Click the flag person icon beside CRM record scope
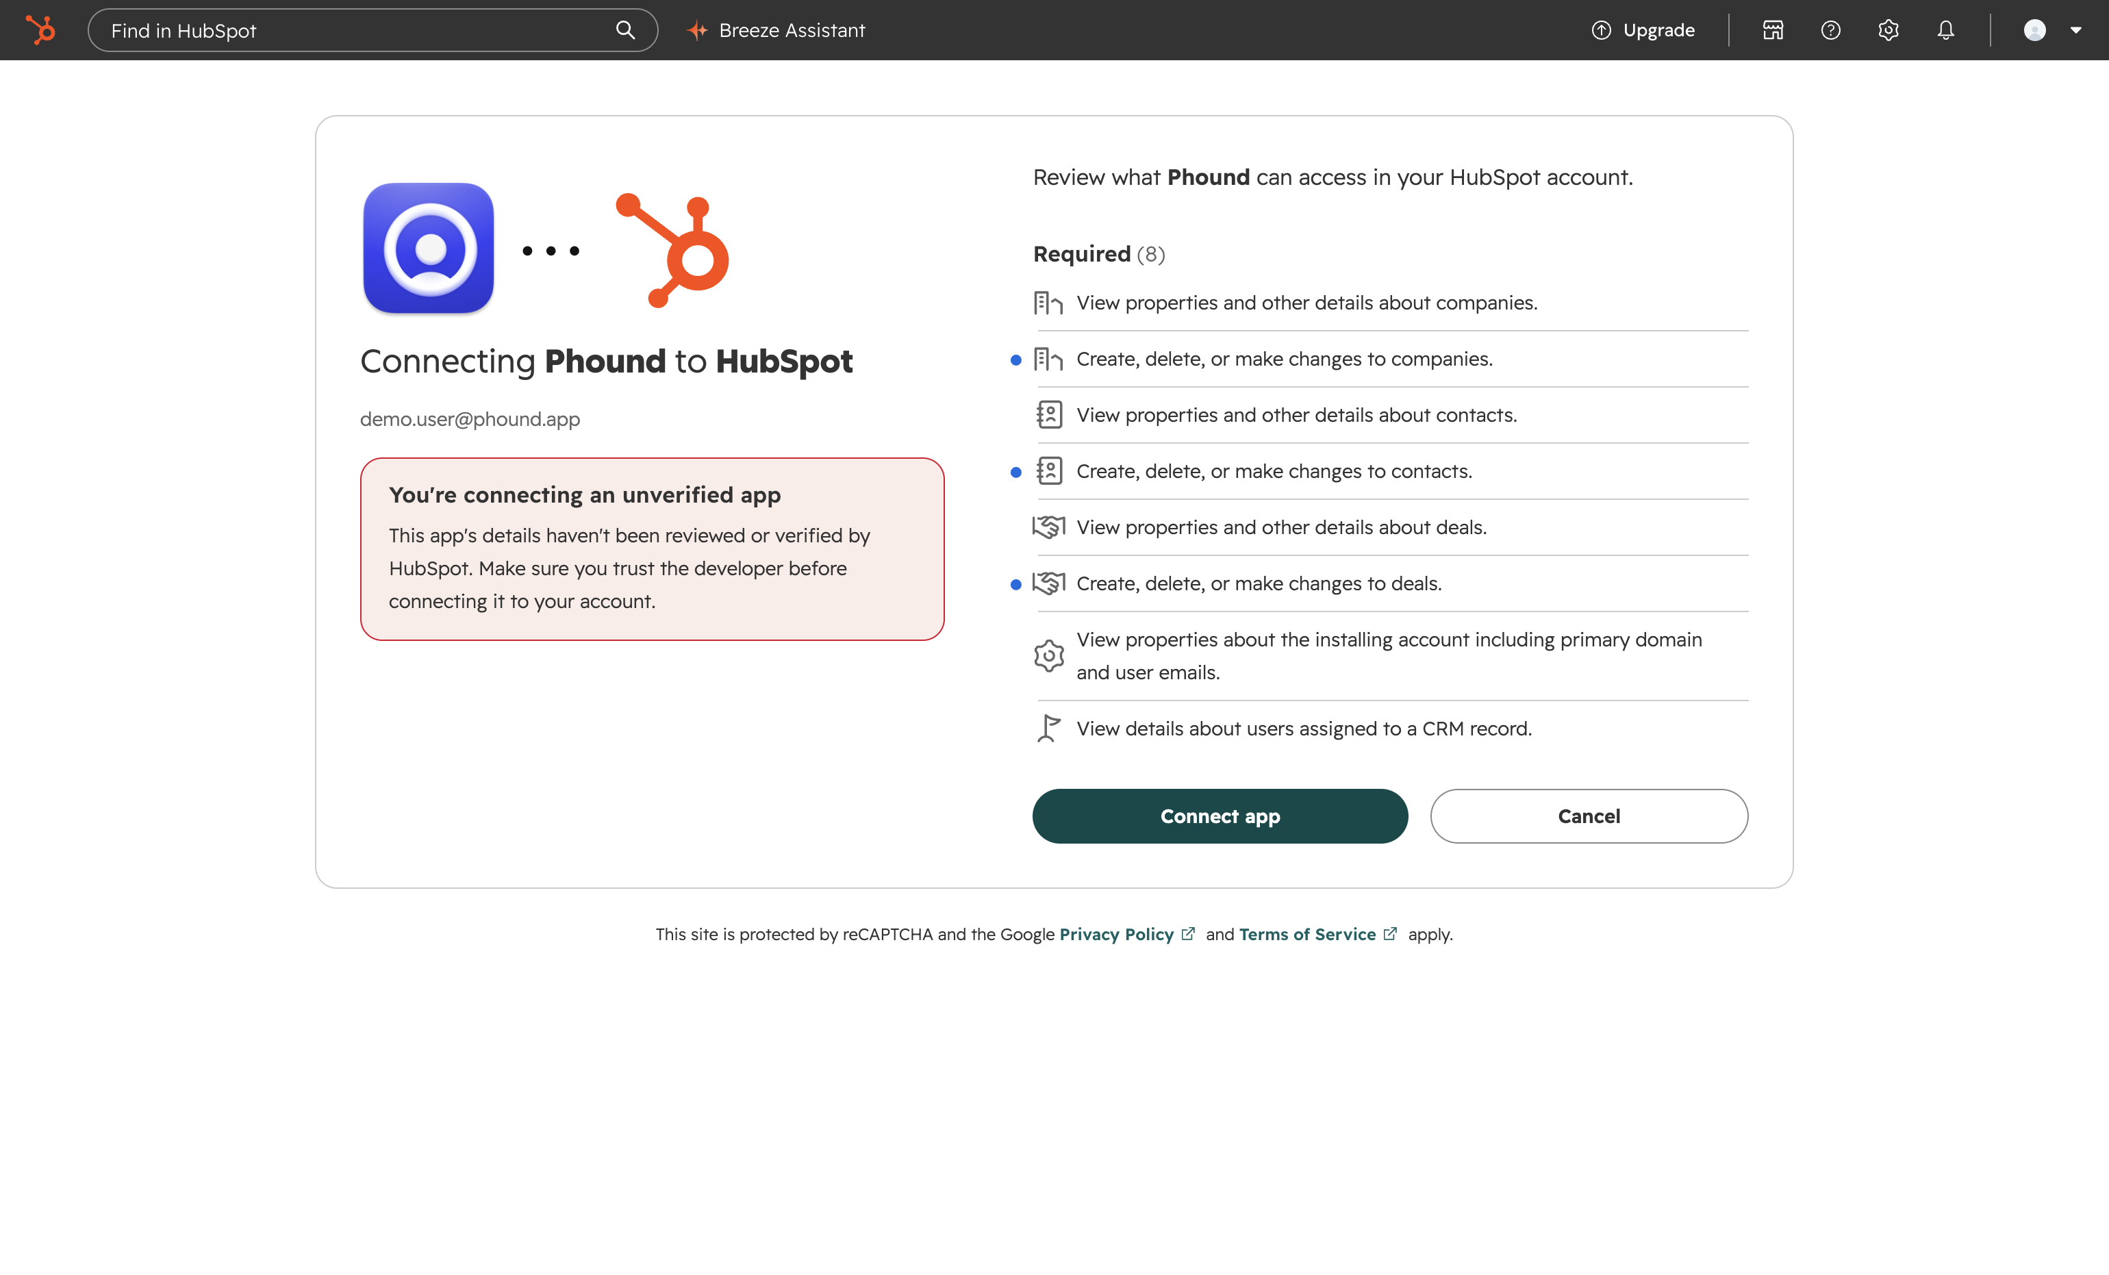 (1048, 728)
